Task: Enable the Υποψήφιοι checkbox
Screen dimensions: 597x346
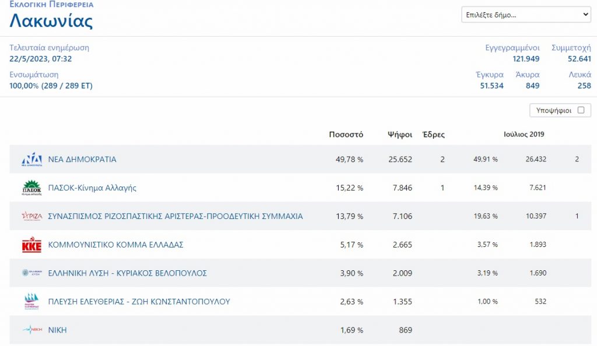Action: point(580,110)
